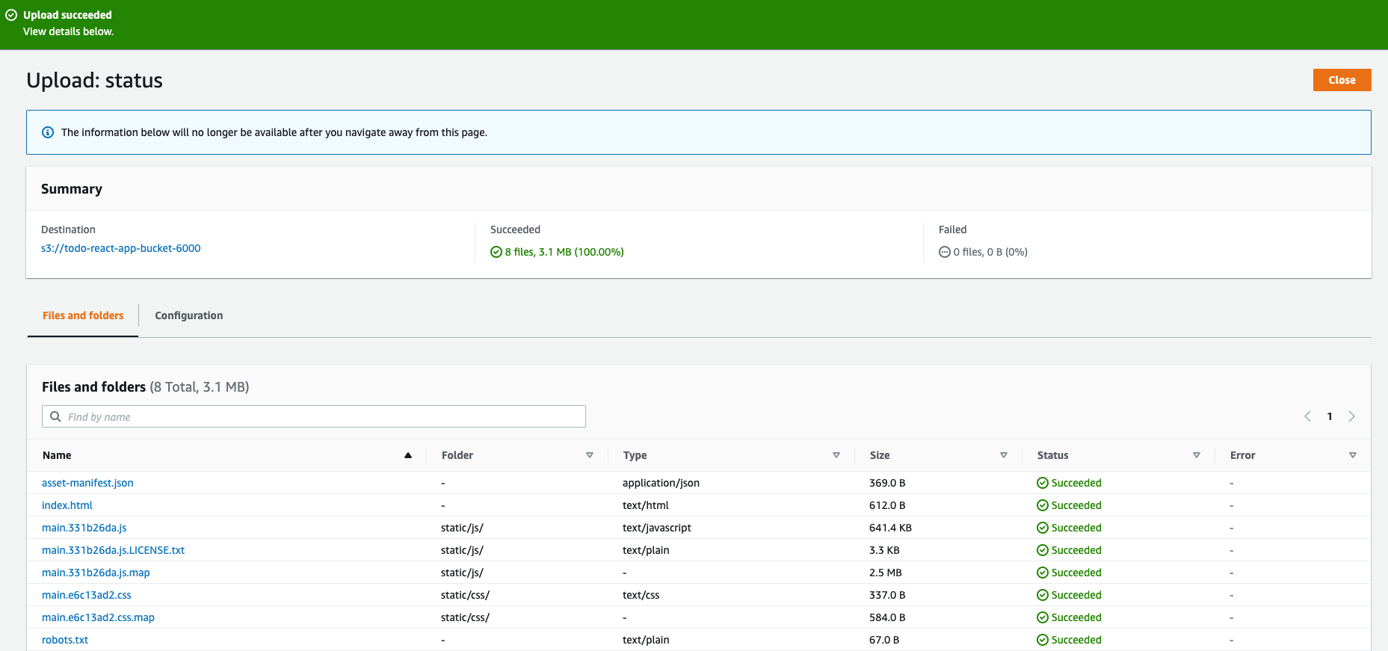Click the application/json type cell
Viewport: 1388px width, 651px height.
(661, 483)
